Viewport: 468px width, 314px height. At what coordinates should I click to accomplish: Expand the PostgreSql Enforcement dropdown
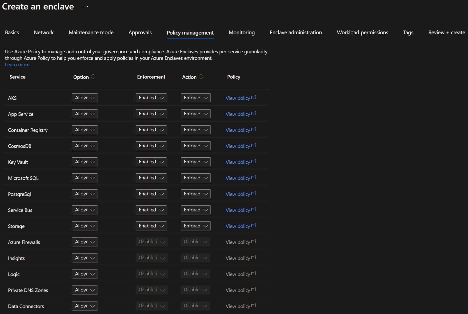[151, 194]
